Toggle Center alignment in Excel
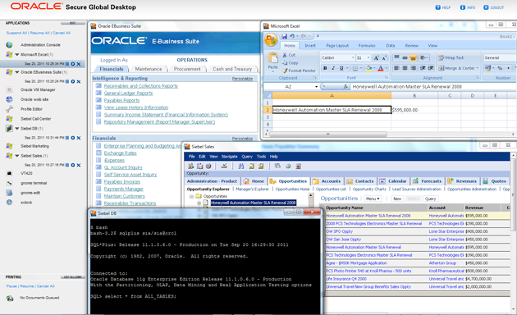517x315 pixels. [405, 68]
